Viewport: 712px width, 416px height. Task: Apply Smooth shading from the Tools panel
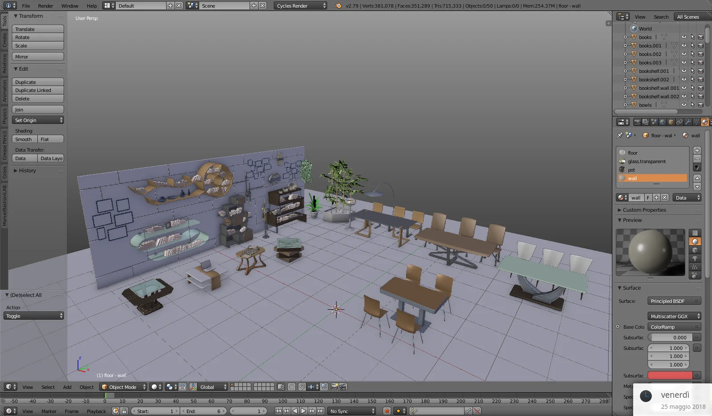point(24,139)
